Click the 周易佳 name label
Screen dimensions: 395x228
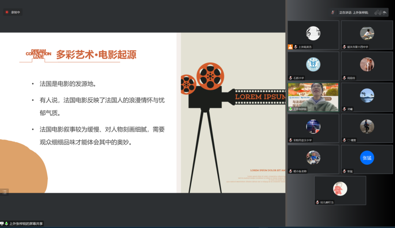[x=351, y=78]
